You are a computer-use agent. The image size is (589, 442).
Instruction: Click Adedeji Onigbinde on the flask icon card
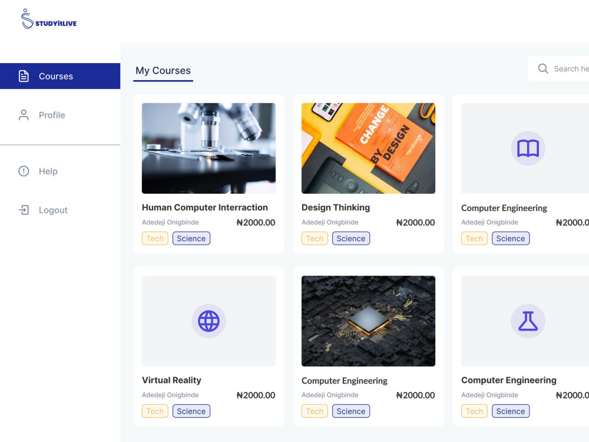pyautogui.click(x=489, y=395)
